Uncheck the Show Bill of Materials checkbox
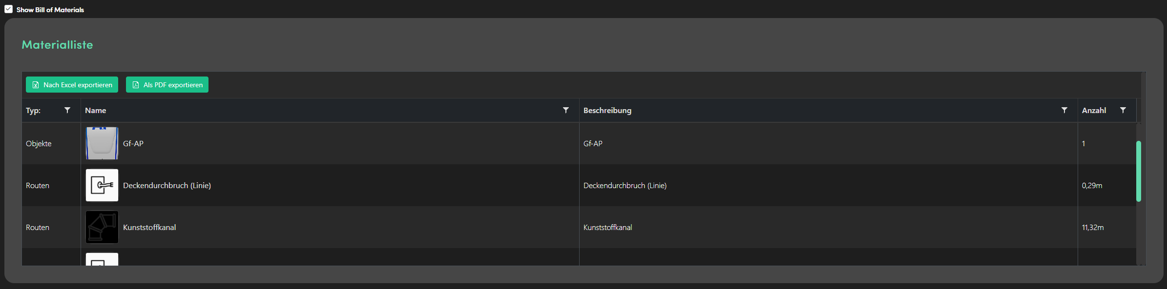This screenshot has width=1167, height=289. tap(8, 9)
